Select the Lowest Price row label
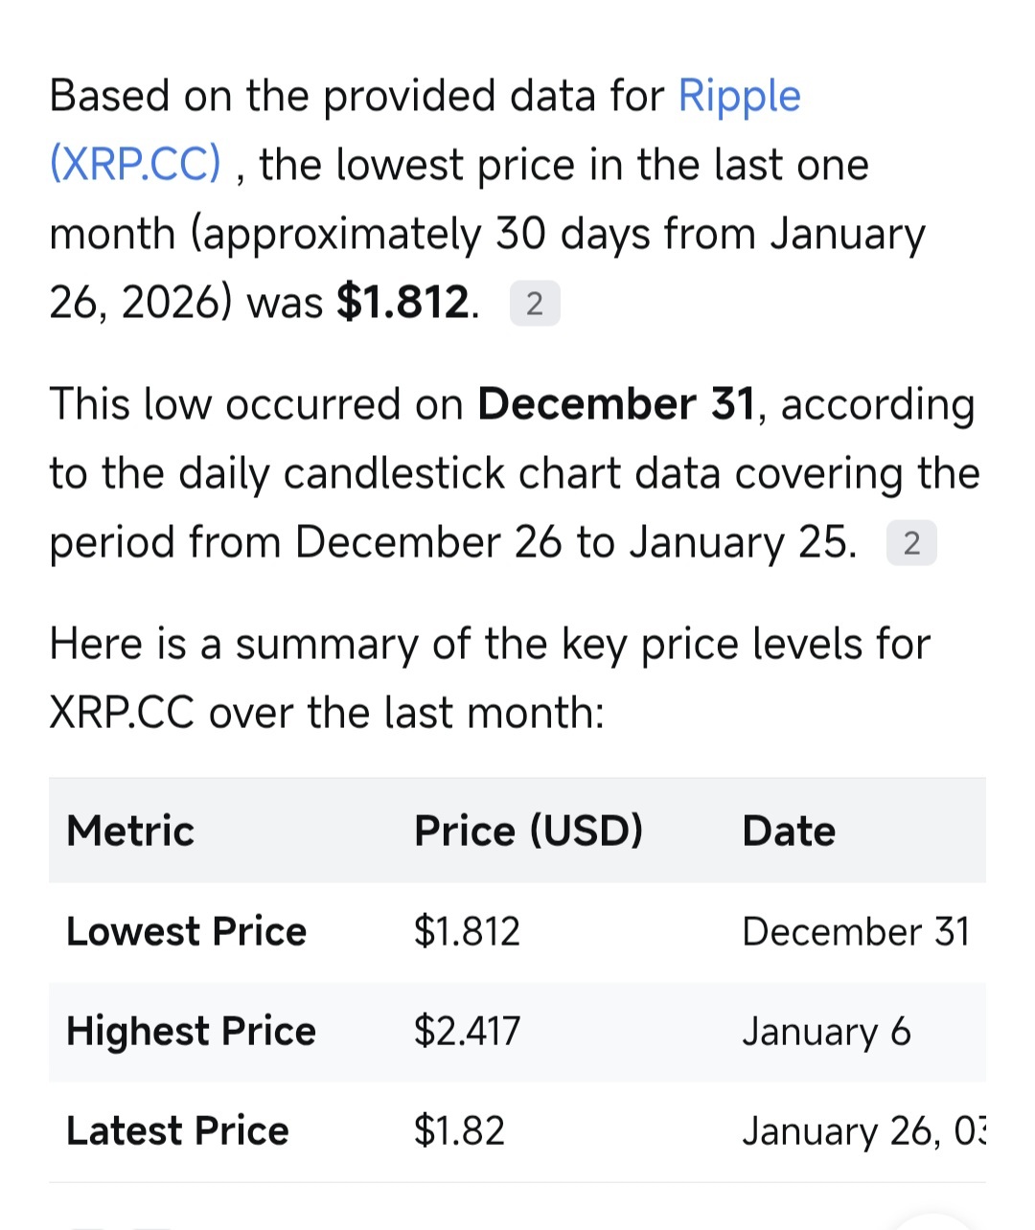The width and height of the screenshot is (1035, 1230). click(x=186, y=931)
